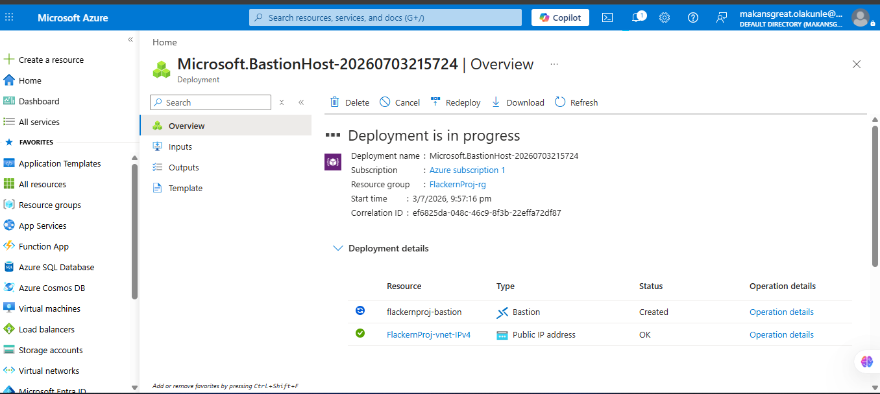Open the portal menu grid icon

tap(9, 17)
